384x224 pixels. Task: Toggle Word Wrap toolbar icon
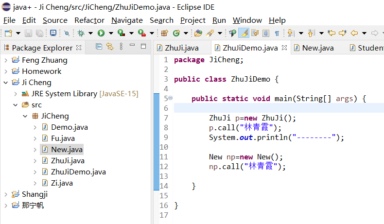pyautogui.click(x=255, y=33)
